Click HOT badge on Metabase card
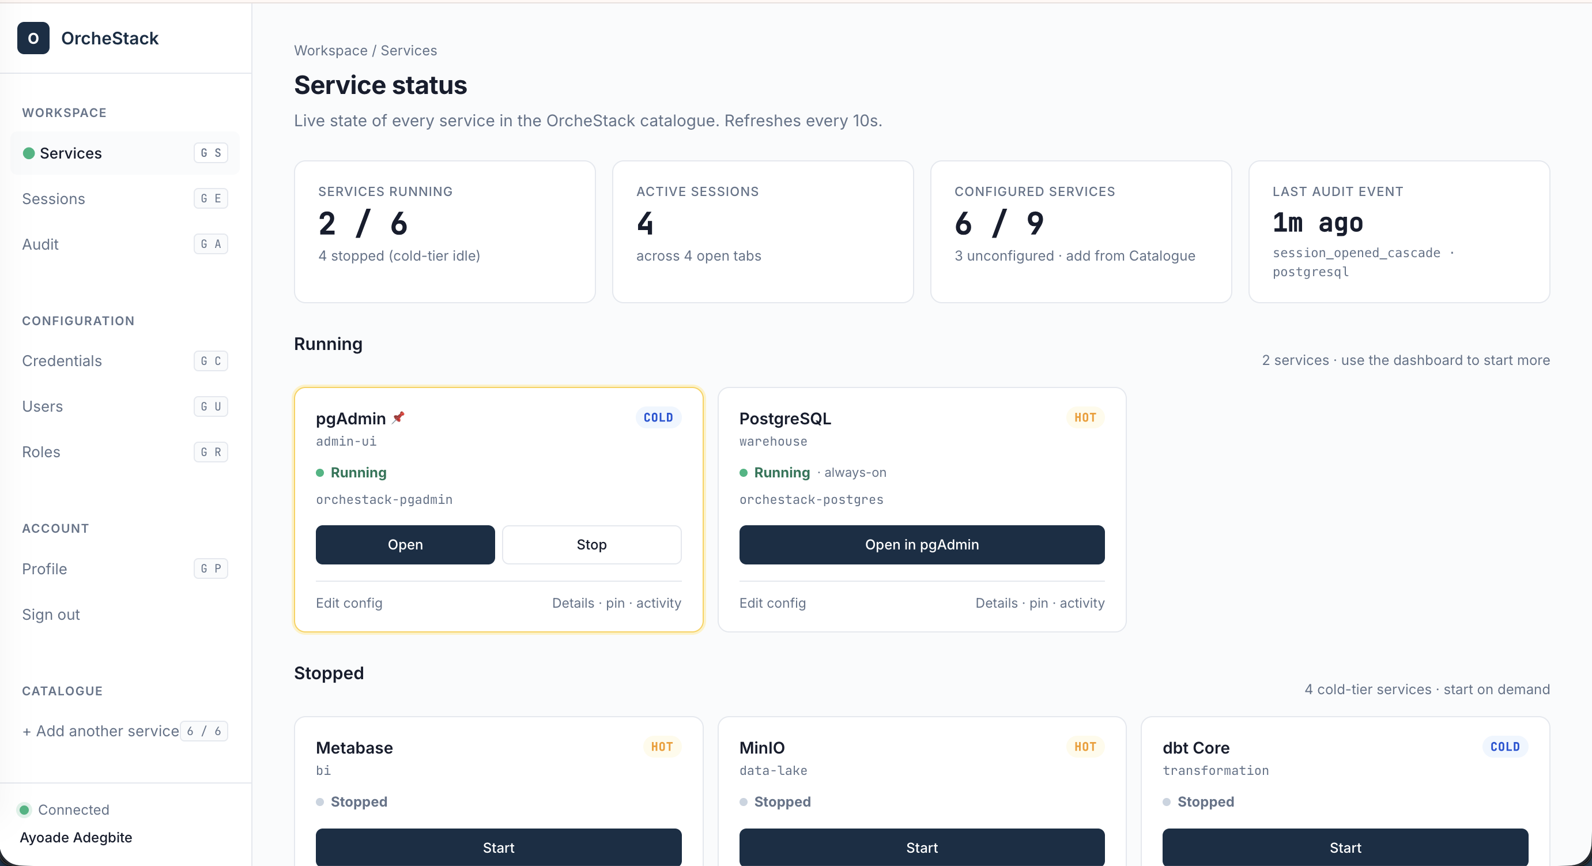 click(662, 747)
